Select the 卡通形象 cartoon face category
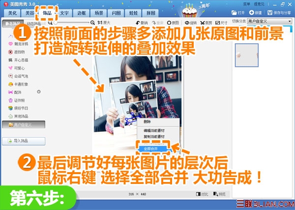The height and width of the screenshot is (210, 295). pyautogui.click(x=19, y=84)
